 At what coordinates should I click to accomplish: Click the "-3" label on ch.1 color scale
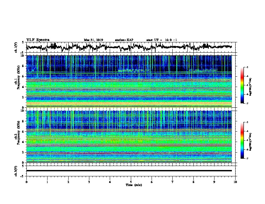click(x=247, y=67)
